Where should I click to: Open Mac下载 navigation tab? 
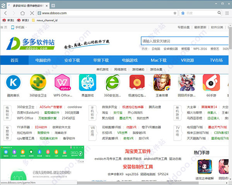pos(159,60)
